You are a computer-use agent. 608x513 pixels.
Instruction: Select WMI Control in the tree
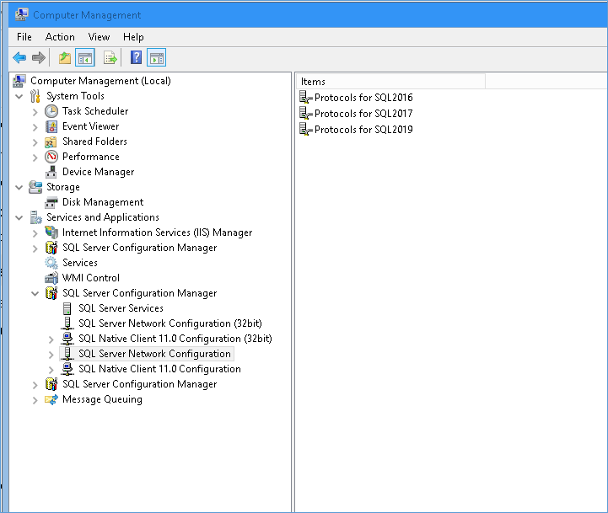point(91,278)
